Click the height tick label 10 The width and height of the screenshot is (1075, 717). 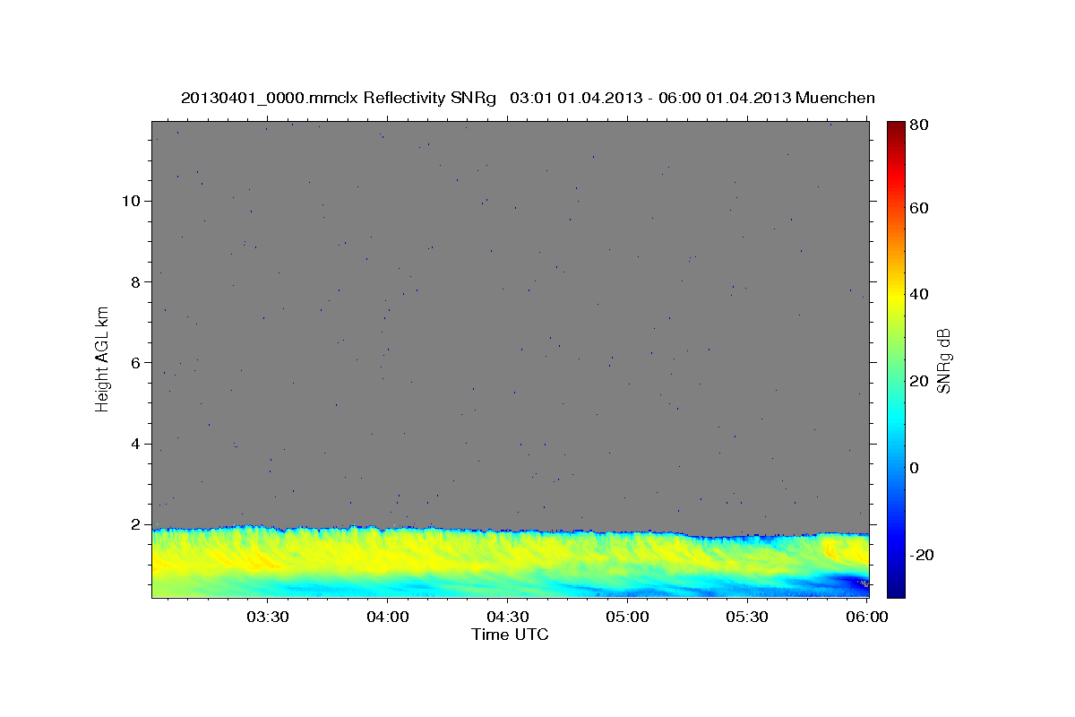click(x=131, y=201)
